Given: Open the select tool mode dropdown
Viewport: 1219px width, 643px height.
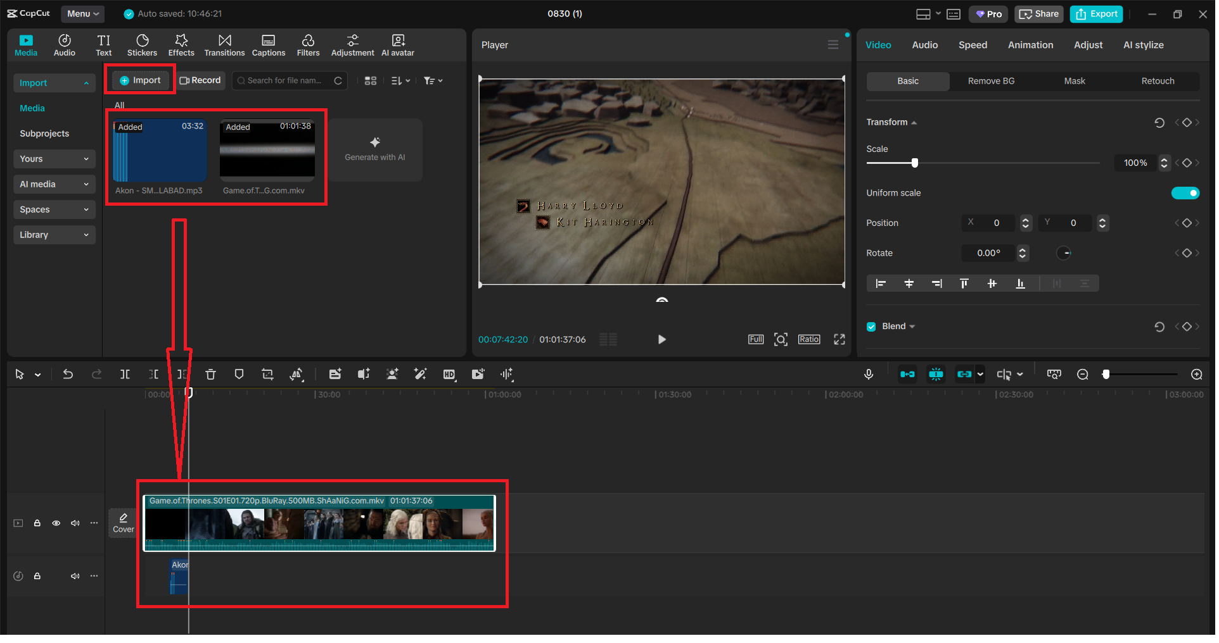Looking at the screenshot, I should point(38,375).
